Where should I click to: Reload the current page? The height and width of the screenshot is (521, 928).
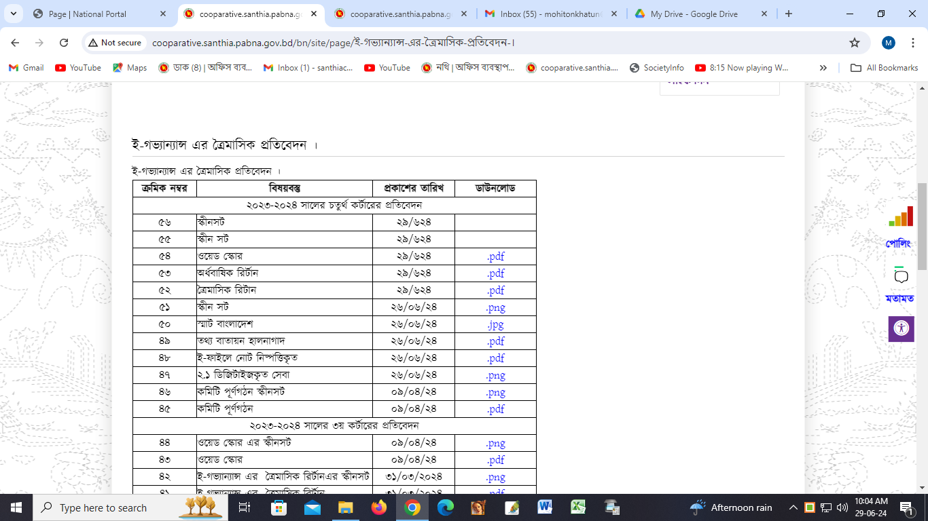click(64, 43)
